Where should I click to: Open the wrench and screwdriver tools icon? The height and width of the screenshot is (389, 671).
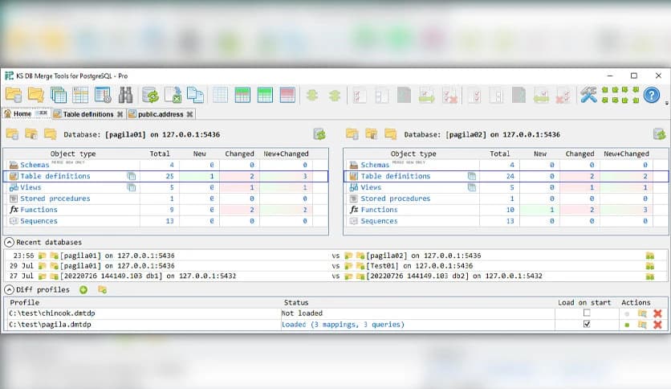pyautogui.click(x=589, y=95)
